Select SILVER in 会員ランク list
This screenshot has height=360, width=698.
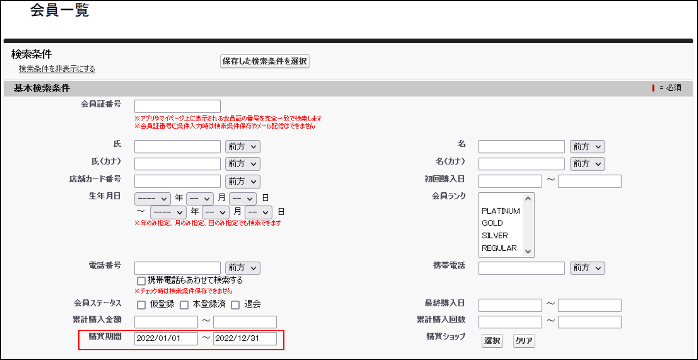tap(501, 235)
